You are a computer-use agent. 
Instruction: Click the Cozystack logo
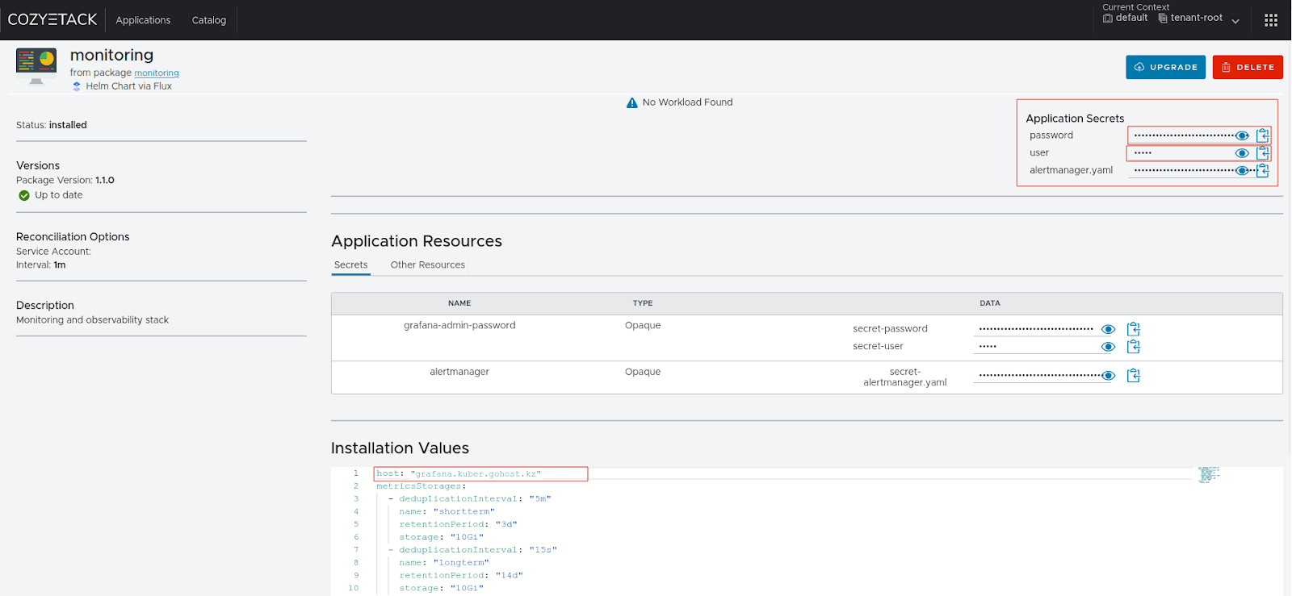tap(52, 19)
